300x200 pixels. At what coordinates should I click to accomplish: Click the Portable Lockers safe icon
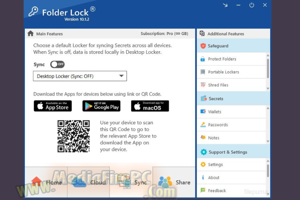(x=202, y=72)
